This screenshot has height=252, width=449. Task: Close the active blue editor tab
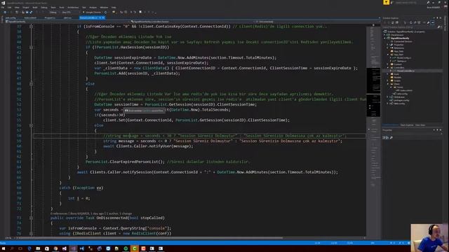[103, 17]
